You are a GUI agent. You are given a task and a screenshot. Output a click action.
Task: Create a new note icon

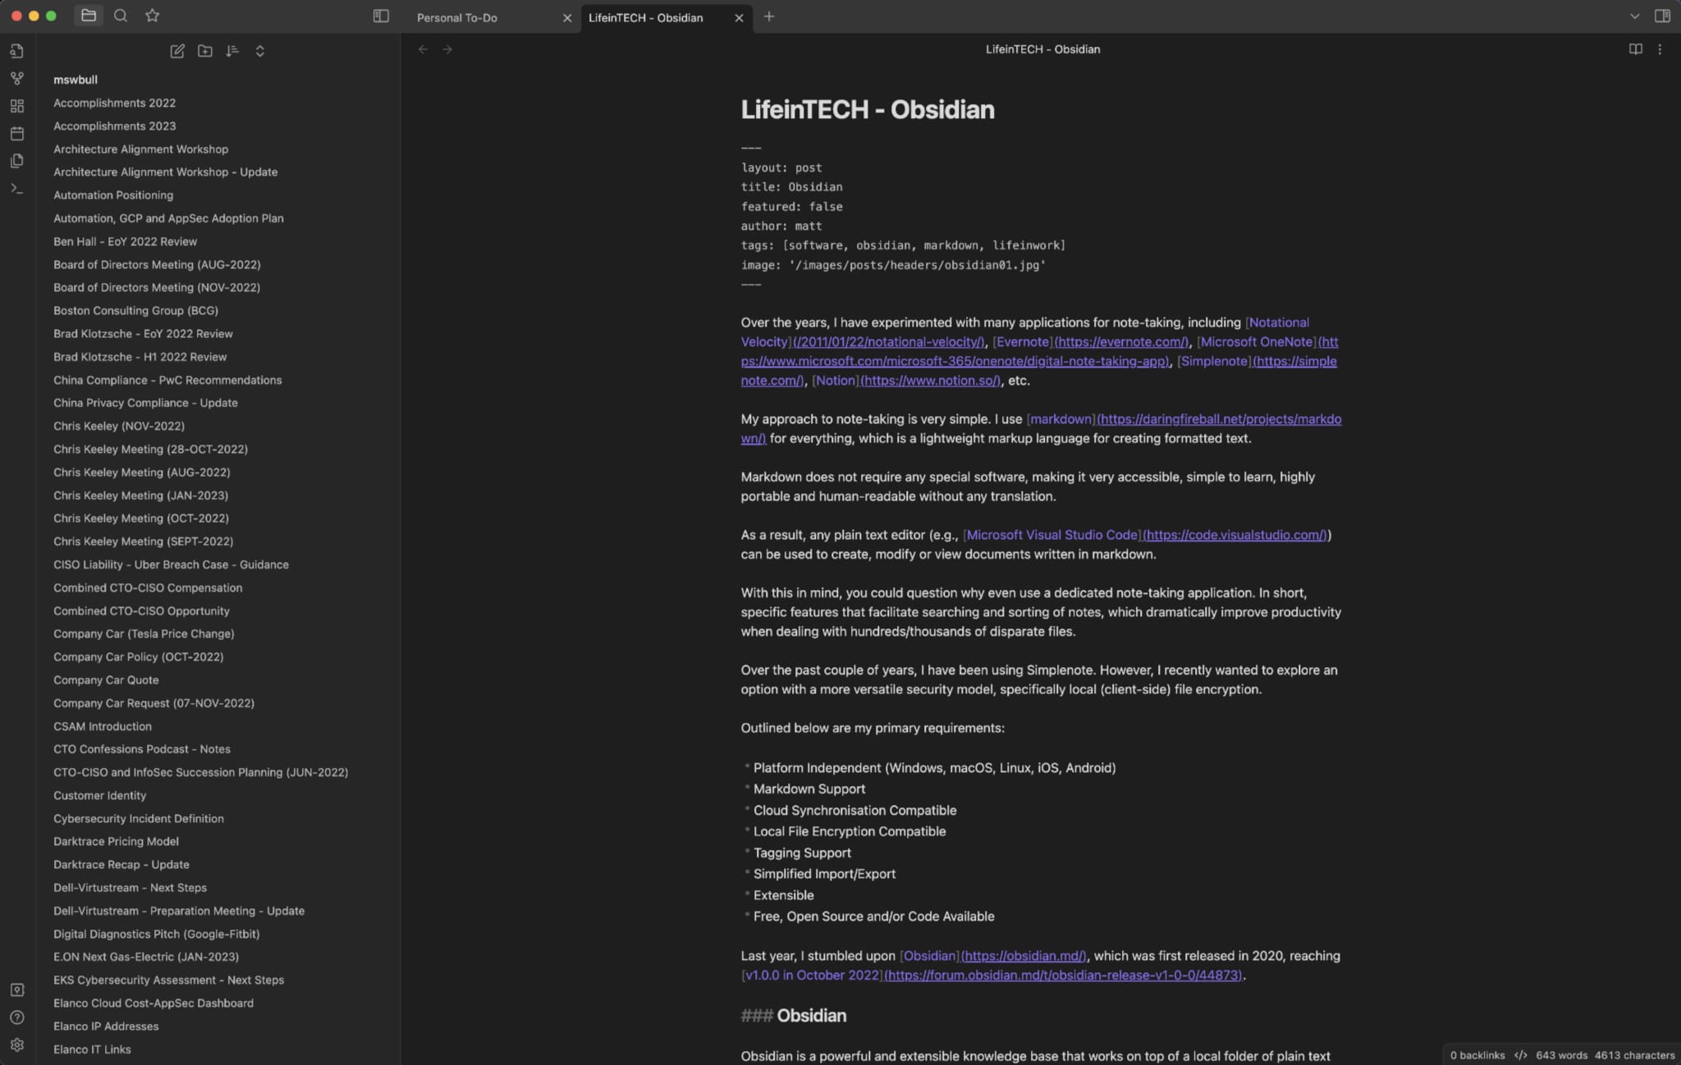[x=177, y=51]
